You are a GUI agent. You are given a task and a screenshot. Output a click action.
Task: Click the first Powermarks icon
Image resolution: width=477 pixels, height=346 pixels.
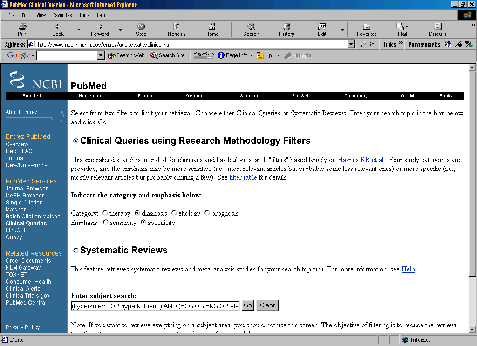[x=447, y=44]
